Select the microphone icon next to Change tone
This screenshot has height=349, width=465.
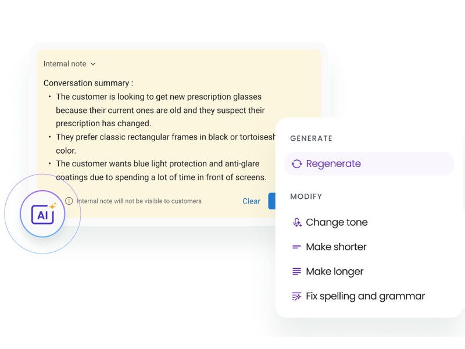pos(298,222)
